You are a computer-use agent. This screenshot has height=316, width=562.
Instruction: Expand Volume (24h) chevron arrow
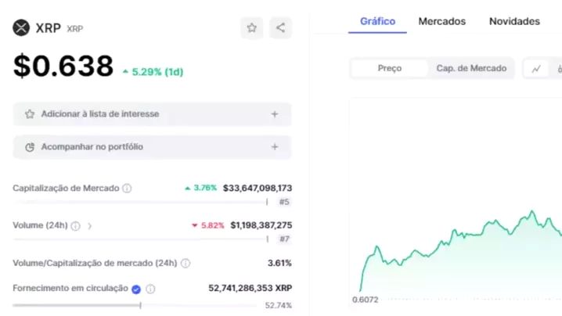pyautogui.click(x=89, y=226)
